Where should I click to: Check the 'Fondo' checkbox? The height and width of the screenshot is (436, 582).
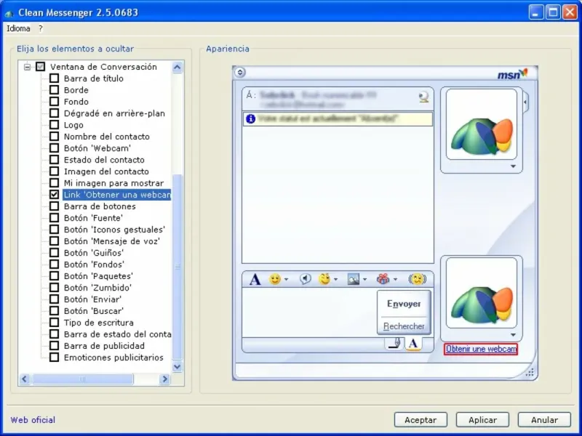point(54,101)
